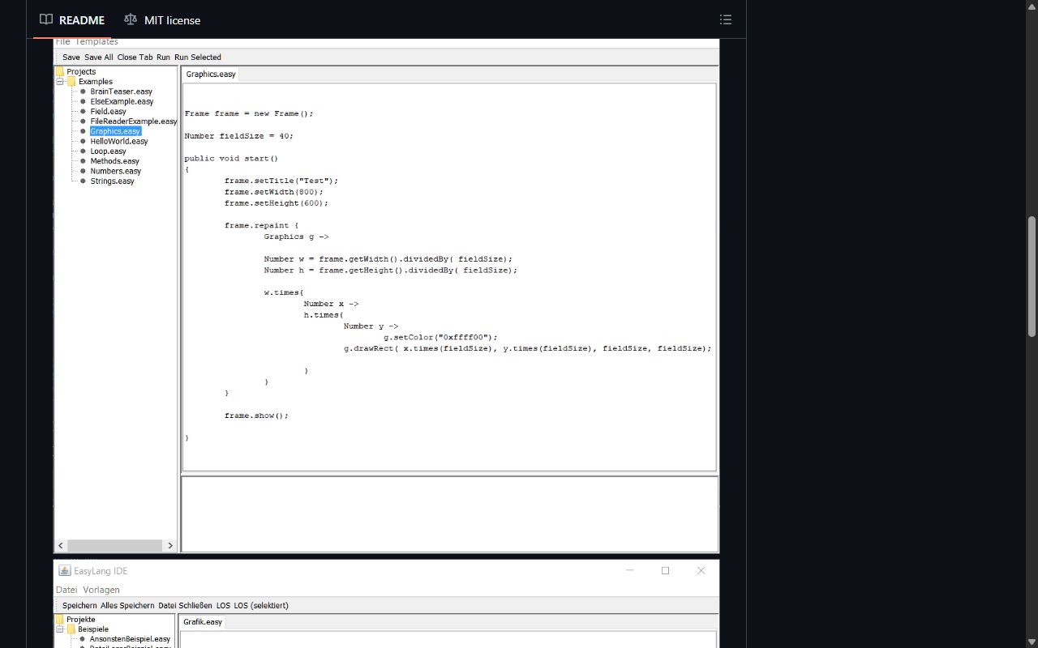Open BrainTeaser.easy in the project tree
Image resolution: width=1038 pixels, height=648 pixels.
pyautogui.click(x=121, y=92)
